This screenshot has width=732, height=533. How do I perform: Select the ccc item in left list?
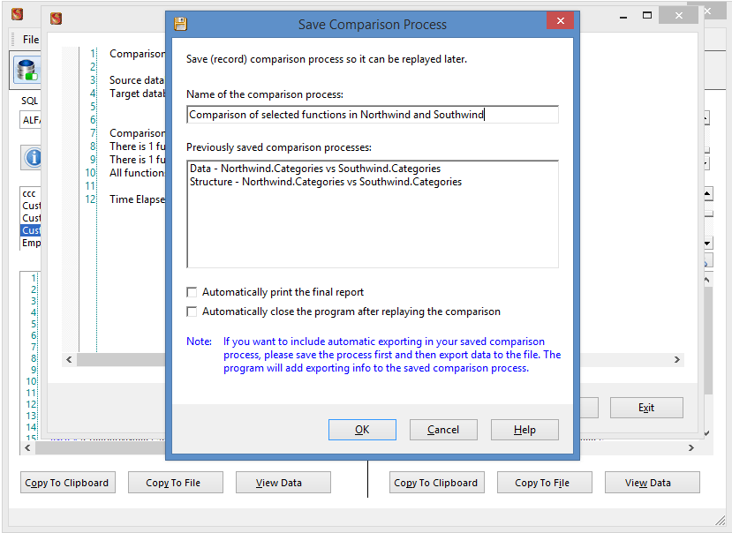pyautogui.click(x=29, y=193)
